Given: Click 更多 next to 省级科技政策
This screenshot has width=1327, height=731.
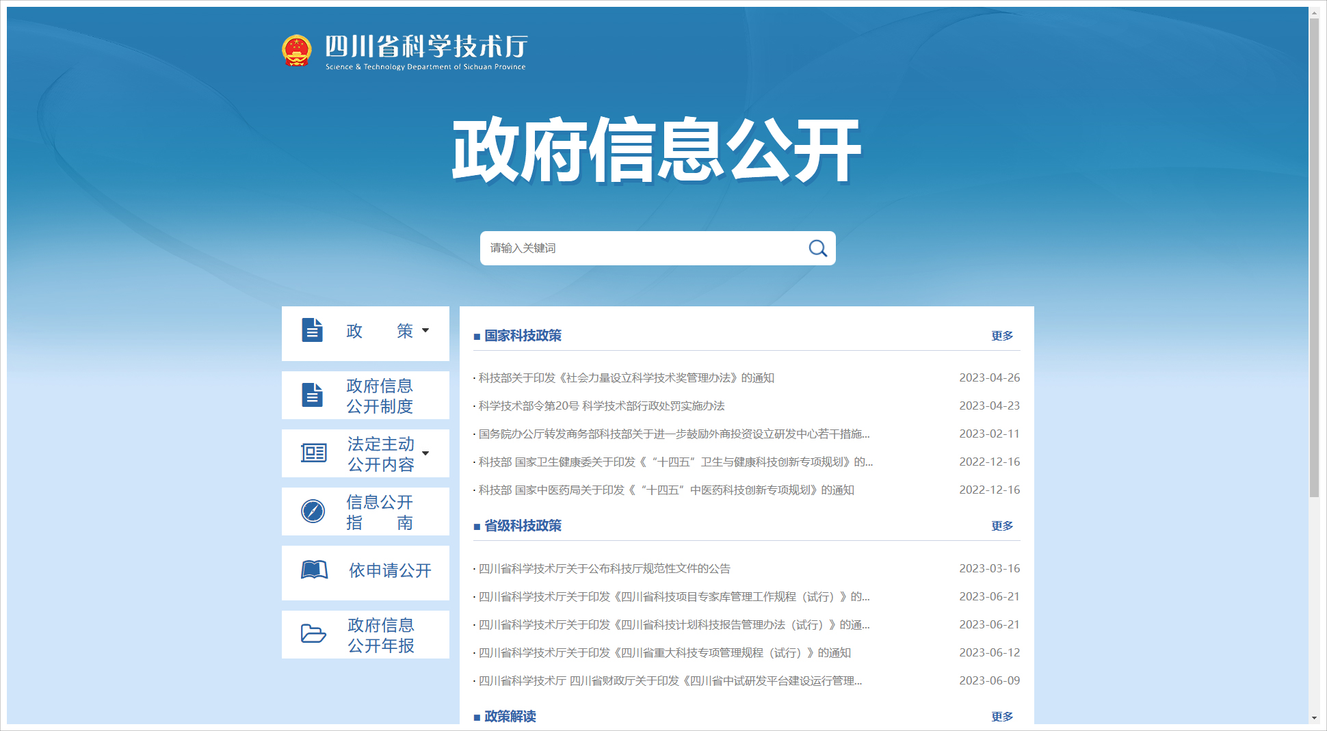Looking at the screenshot, I should (x=1002, y=526).
